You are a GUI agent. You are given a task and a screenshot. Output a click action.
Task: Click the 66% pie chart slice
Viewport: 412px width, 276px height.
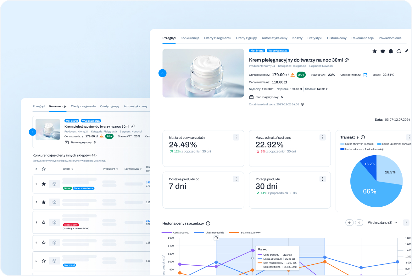(370, 191)
